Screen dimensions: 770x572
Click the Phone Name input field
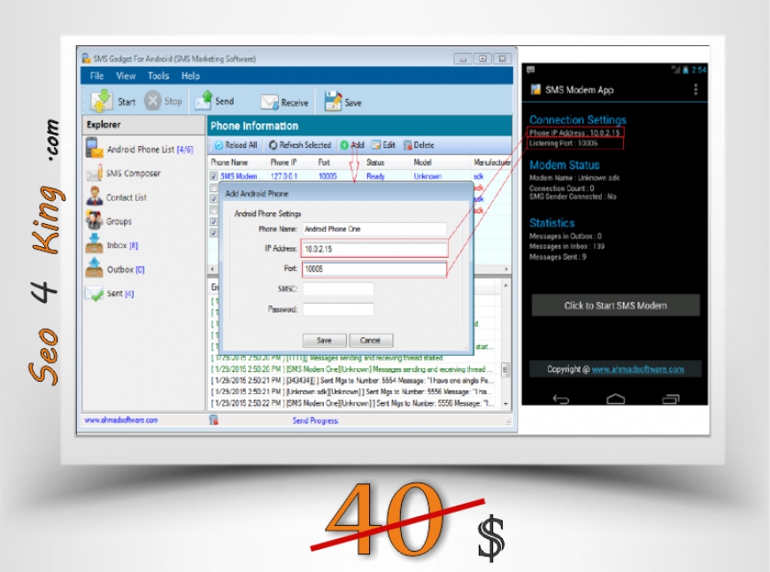(x=374, y=229)
